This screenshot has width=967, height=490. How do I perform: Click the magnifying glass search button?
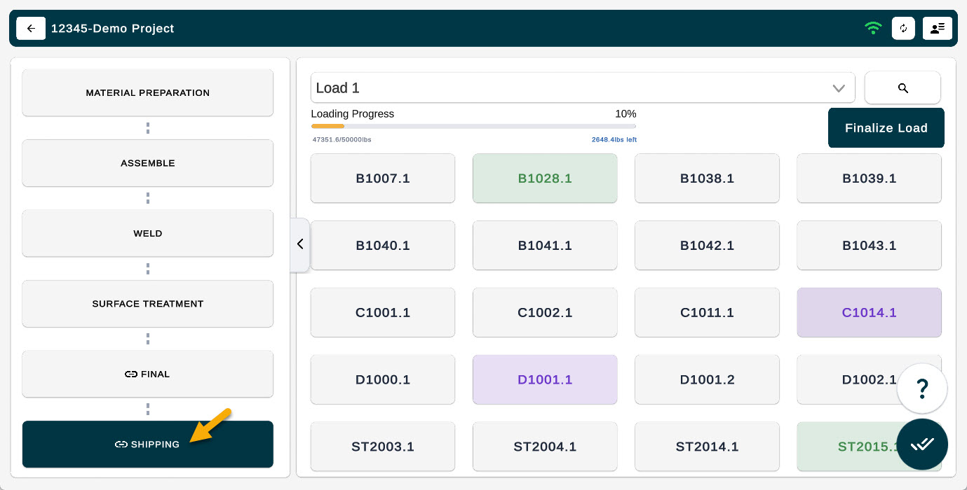[x=902, y=88]
